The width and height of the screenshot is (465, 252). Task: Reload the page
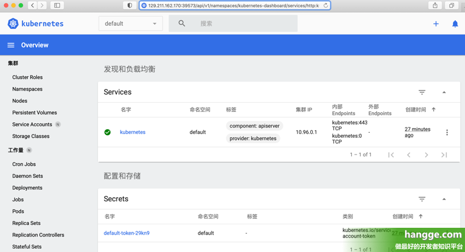tap(325, 5)
